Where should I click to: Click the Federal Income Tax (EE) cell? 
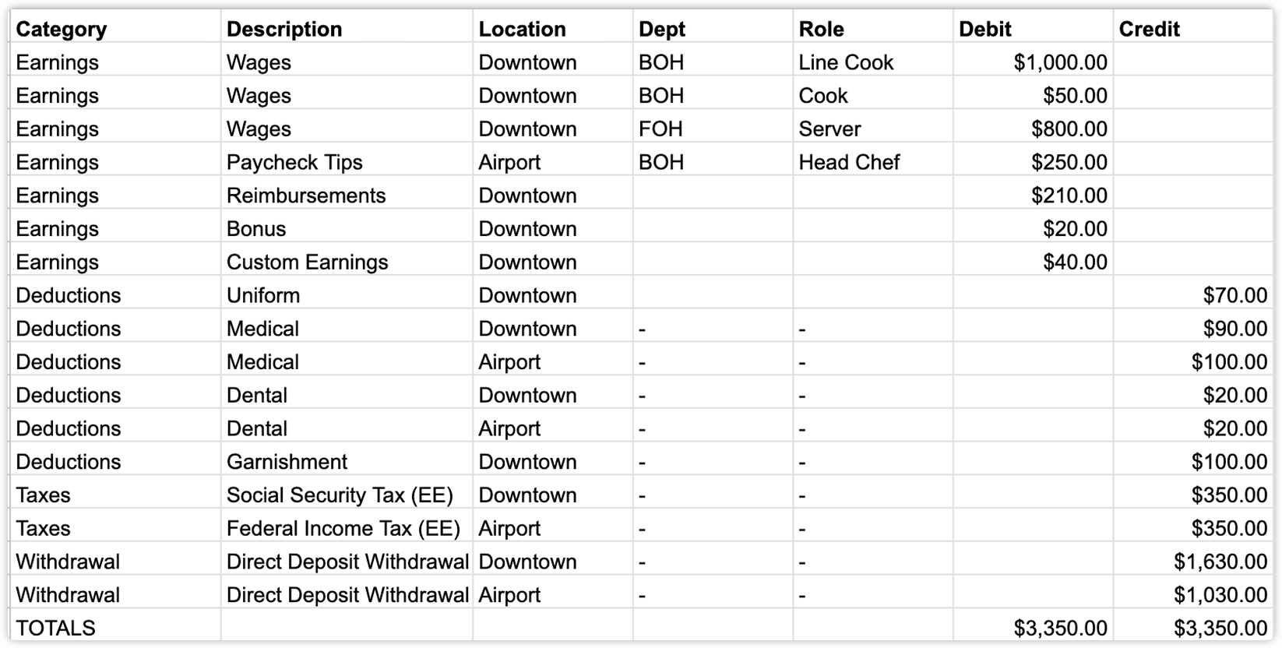pyautogui.click(x=343, y=529)
